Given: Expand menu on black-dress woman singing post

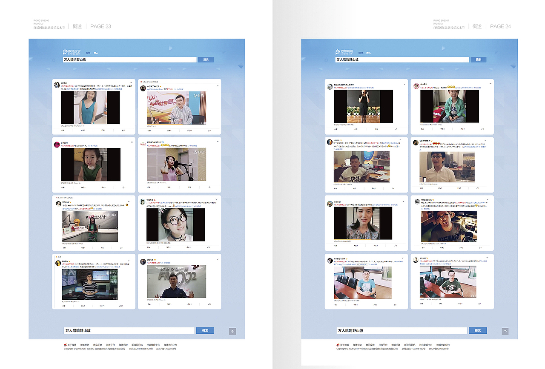Looking at the screenshot, I should [x=404, y=84].
